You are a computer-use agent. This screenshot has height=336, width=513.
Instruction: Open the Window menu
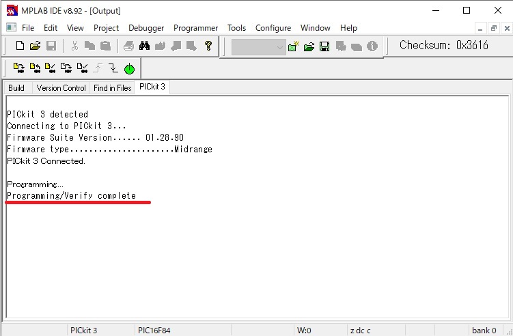(316, 28)
